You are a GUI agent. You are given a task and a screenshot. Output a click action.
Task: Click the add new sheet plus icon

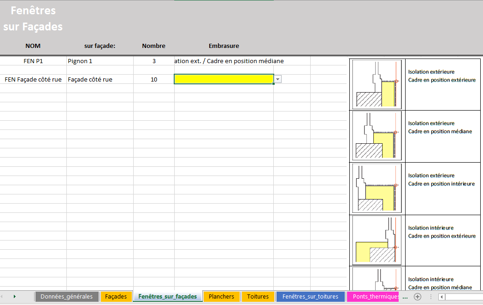click(x=418, y=297)
